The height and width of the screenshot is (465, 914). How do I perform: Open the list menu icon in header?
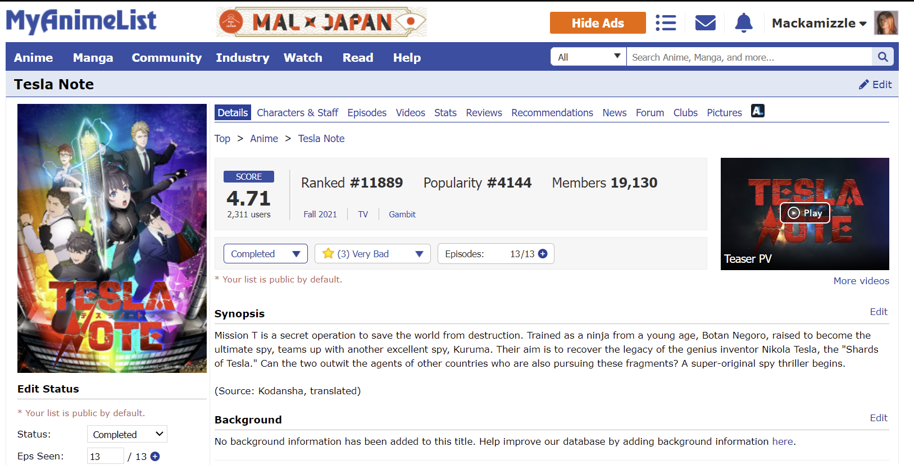666,23
